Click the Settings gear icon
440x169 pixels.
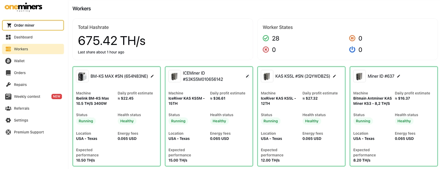8,120
